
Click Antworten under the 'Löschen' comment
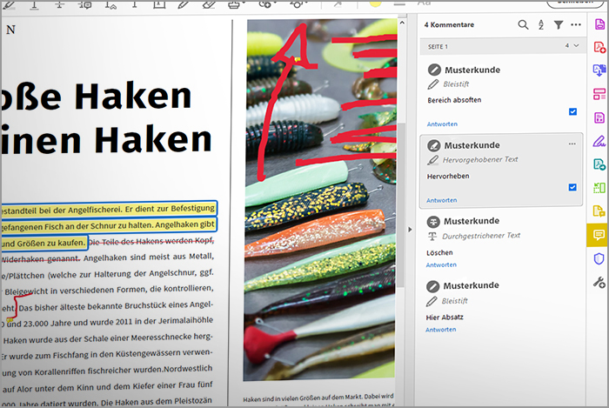pyautogui.click(x=441, y=264)
